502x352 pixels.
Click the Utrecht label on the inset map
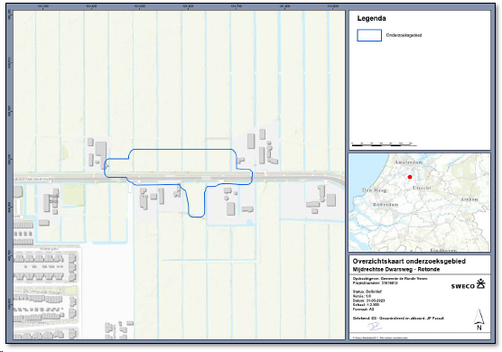tap(422, 188)
